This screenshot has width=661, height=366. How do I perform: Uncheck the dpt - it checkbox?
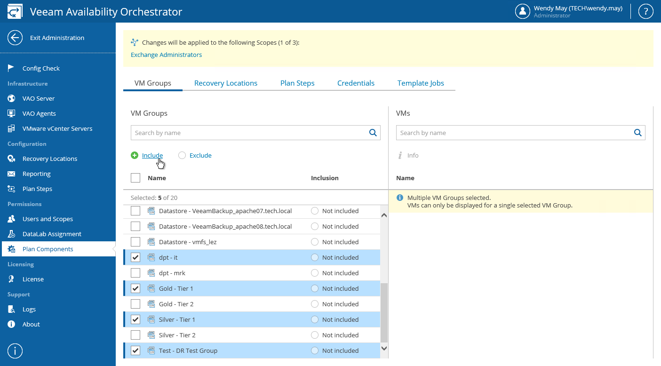[x=135, y=257]
